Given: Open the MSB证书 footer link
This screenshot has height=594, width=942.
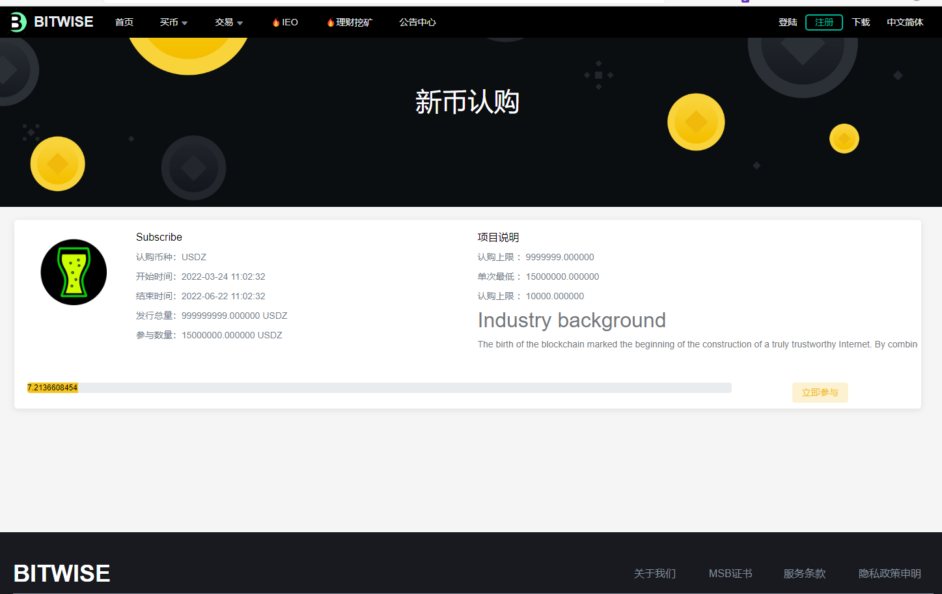Looking at the screenshot, I should tap(730, 573).
